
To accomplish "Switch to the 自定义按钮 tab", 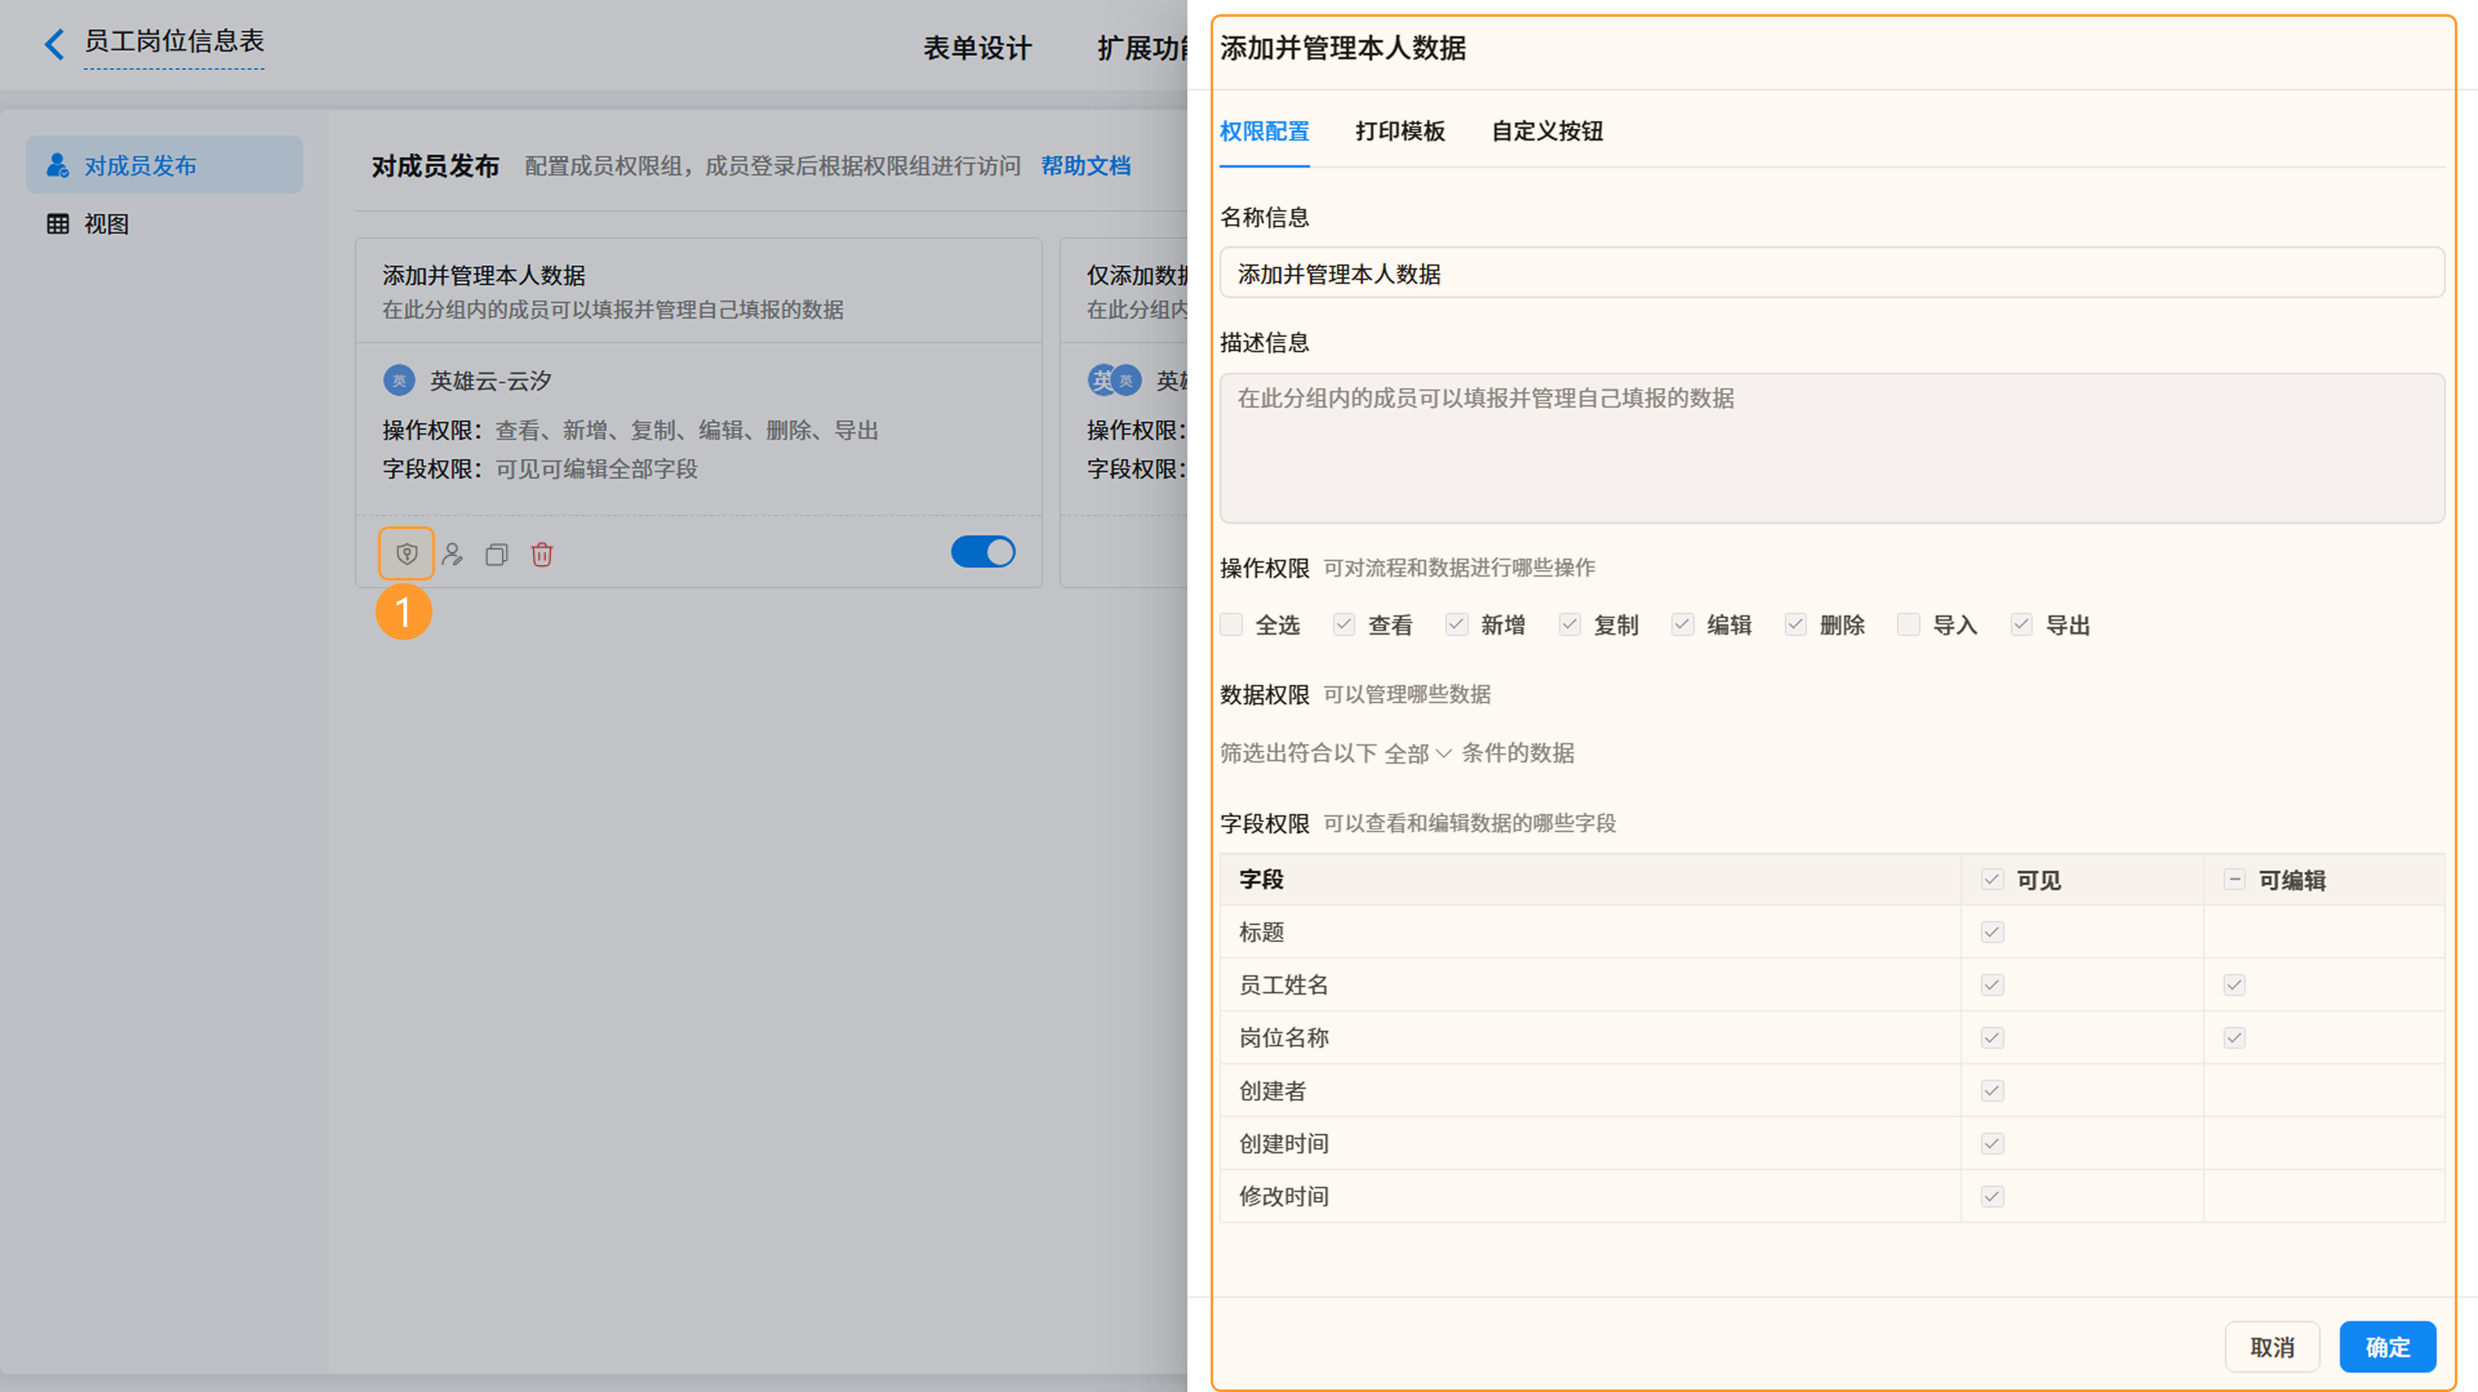I will click(1547, 132).
